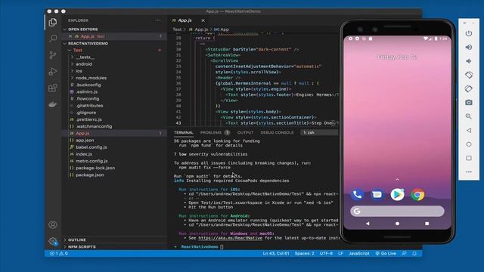484x272 pixels.
Task: Switch to the Terminal panel tab
Action: (183, 133)
